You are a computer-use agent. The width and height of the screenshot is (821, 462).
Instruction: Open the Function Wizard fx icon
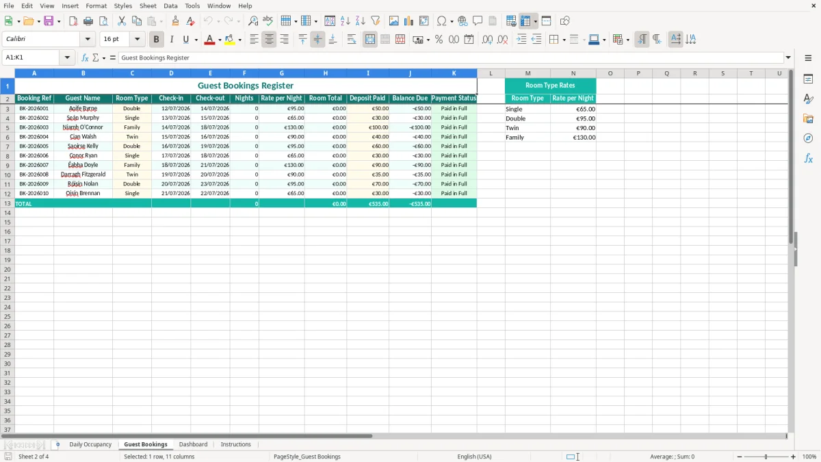pyautogui.click(x=86, y=58)
